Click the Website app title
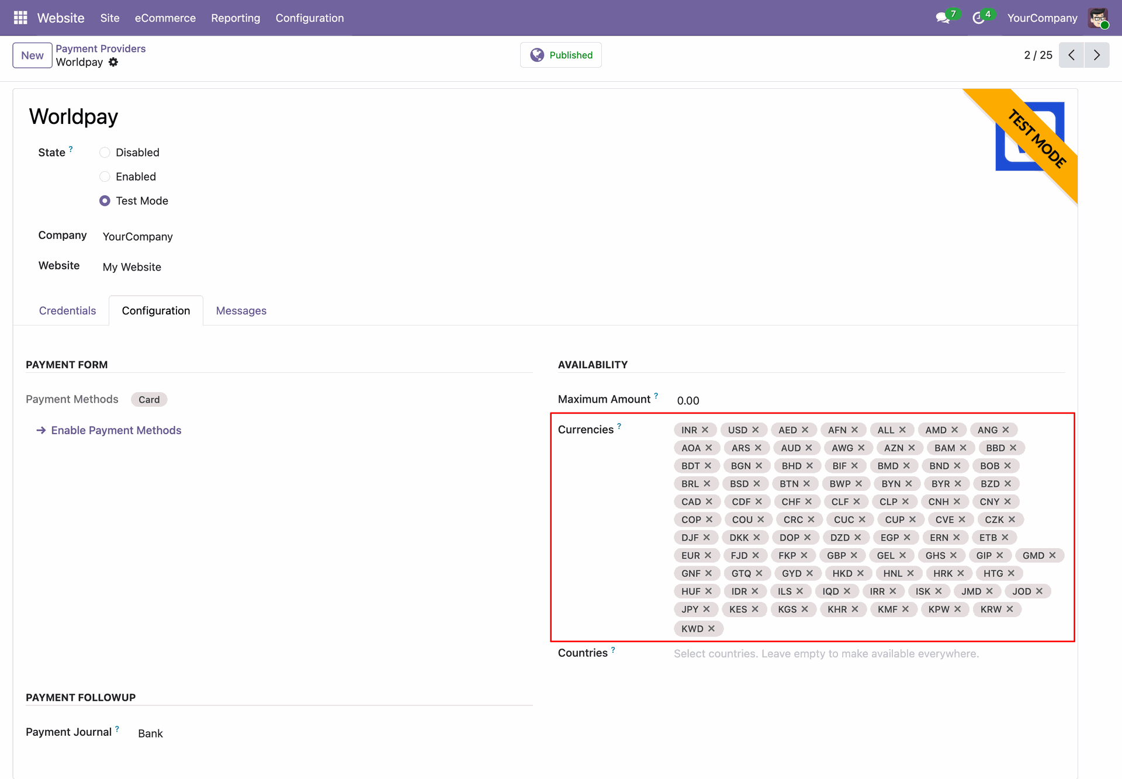 coord(61,18)
